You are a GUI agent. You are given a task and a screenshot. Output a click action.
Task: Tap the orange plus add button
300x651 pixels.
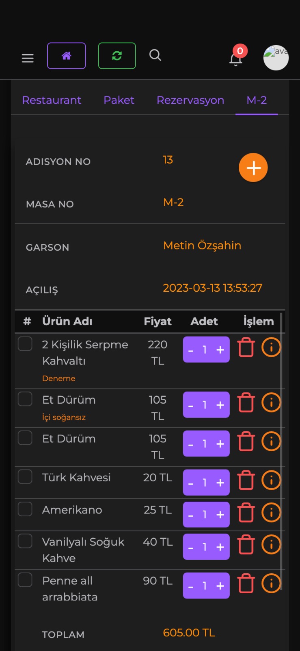click(253, 168)
